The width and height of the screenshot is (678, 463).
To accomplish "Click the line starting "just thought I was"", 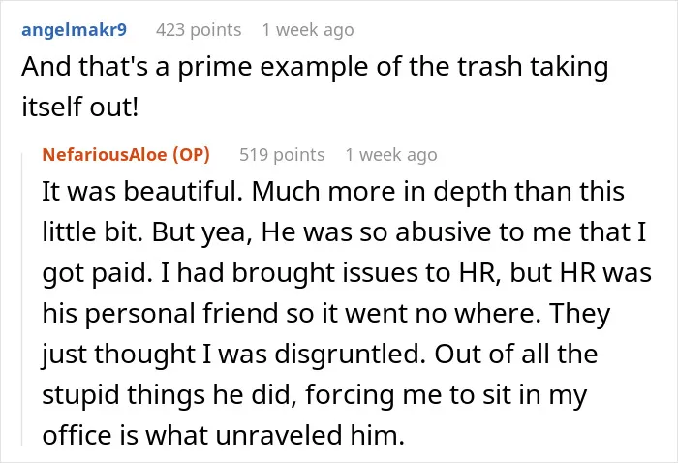I will [320, 355].
